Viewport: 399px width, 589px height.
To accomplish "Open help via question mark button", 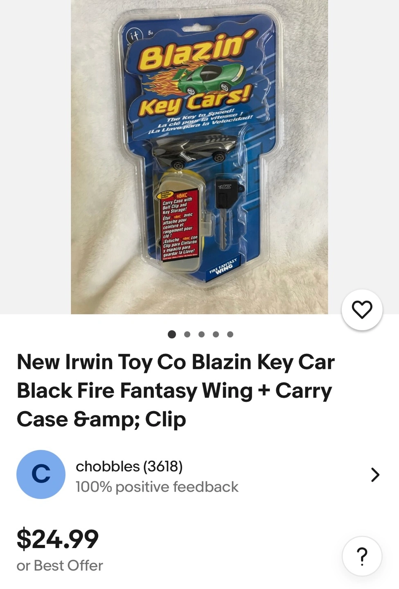I will pyautogui.click(x=362, y=556).
